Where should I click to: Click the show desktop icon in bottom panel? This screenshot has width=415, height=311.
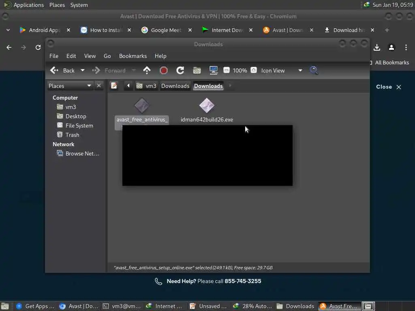pyautogui.click(x=5, y=306)
